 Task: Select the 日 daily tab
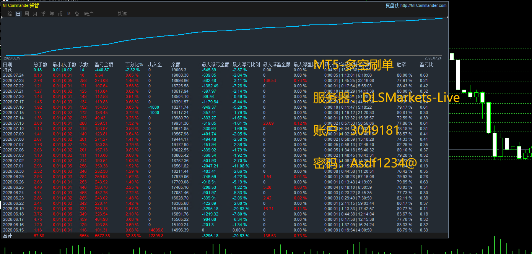[x=18, y=14]
